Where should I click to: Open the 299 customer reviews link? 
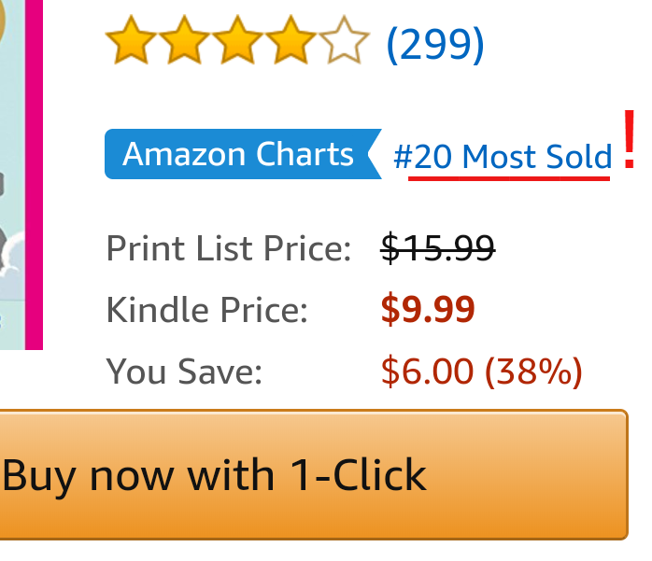point(435,45)
